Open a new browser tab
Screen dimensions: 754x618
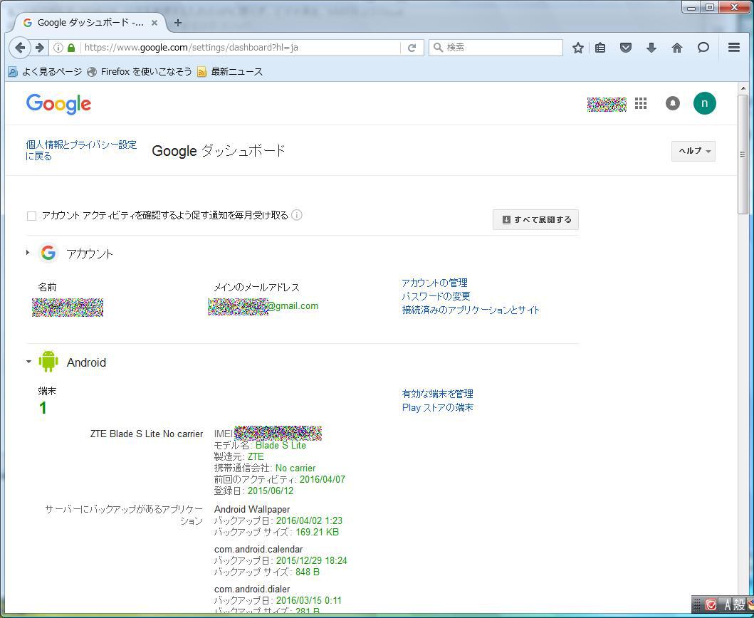pyautogui.click(x=178, y=23)
